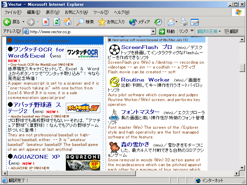Open the アパッチ野球道 ステージ2 link
247x185 pixels.
[x=34, y=108]
